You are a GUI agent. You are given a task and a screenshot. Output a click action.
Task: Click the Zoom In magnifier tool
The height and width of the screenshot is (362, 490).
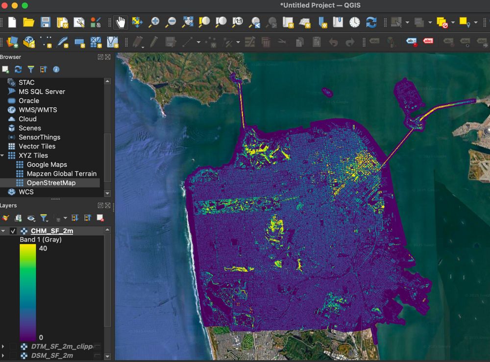(x=154, y=22)
